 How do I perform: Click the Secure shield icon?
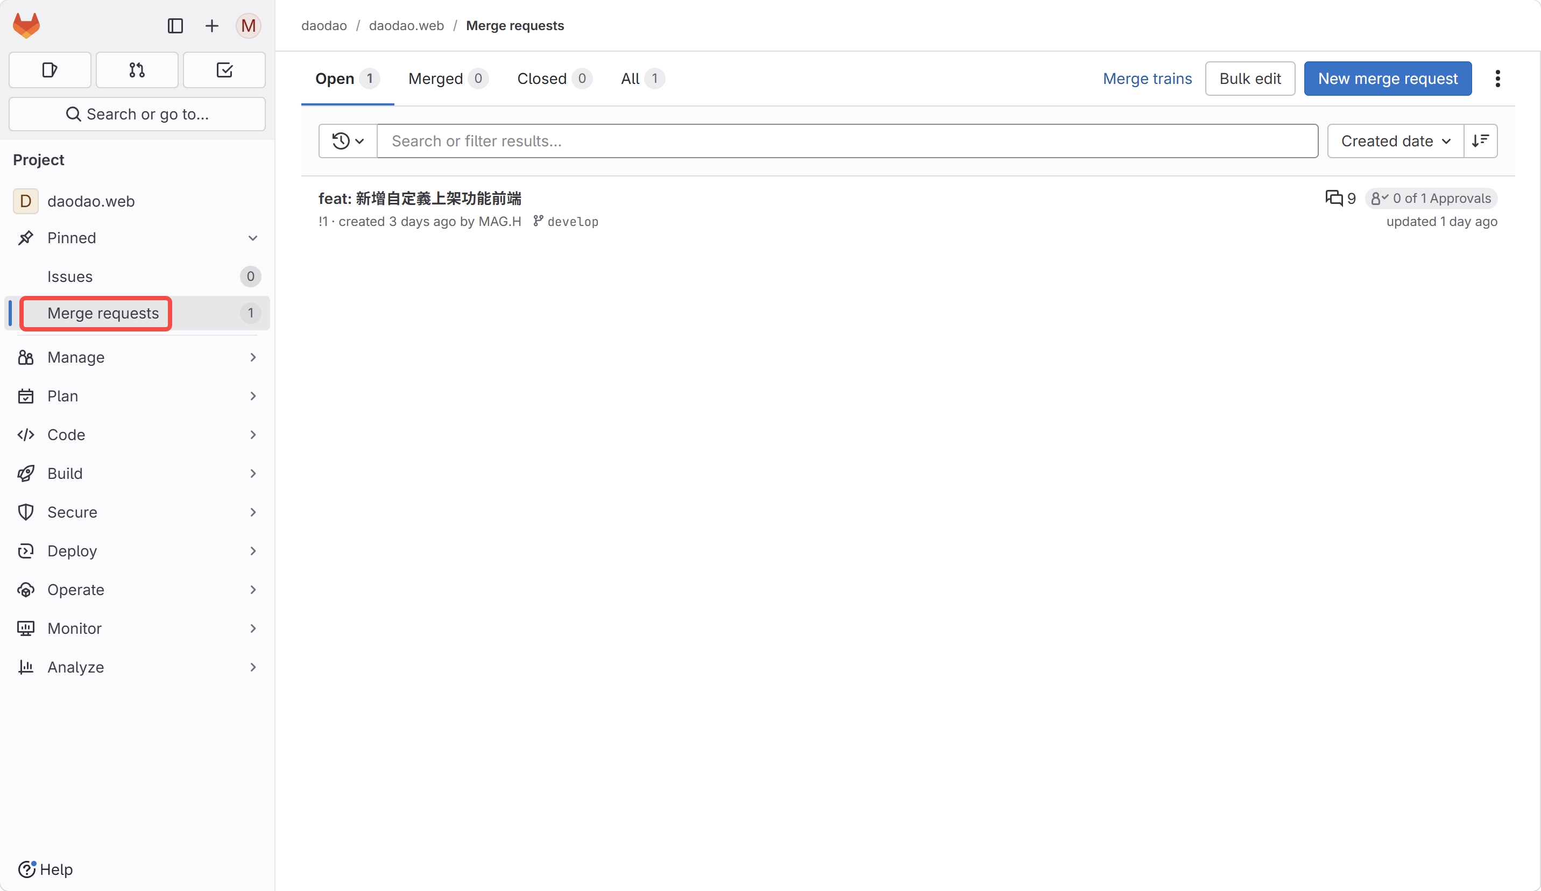tap(26, 512)
